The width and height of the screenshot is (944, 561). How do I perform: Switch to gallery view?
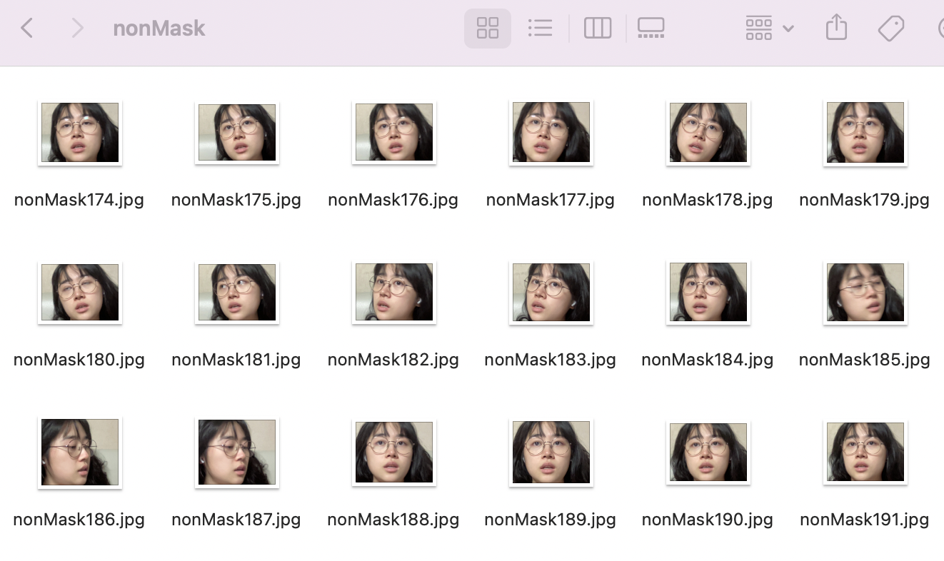pos(651,29)
